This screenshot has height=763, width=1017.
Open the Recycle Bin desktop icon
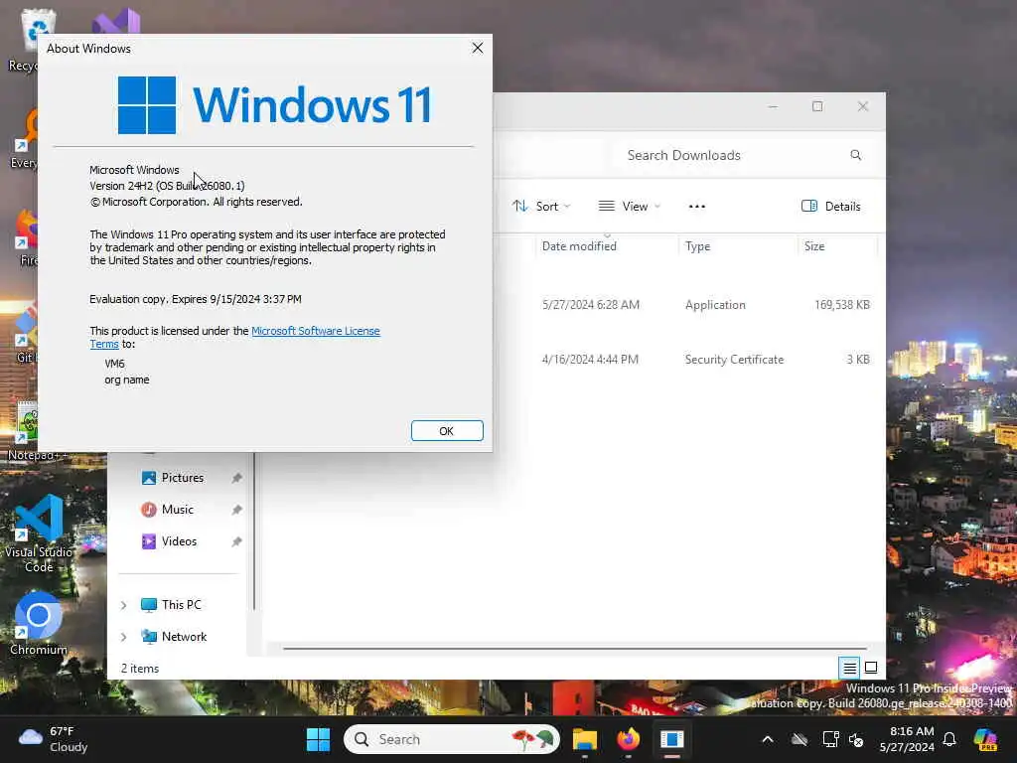(25, 40)
